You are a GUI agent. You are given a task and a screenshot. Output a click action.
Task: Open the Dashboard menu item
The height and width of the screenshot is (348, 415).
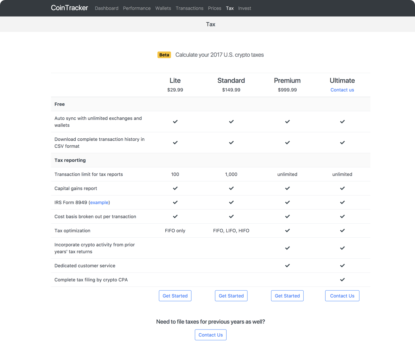point(107,8)
